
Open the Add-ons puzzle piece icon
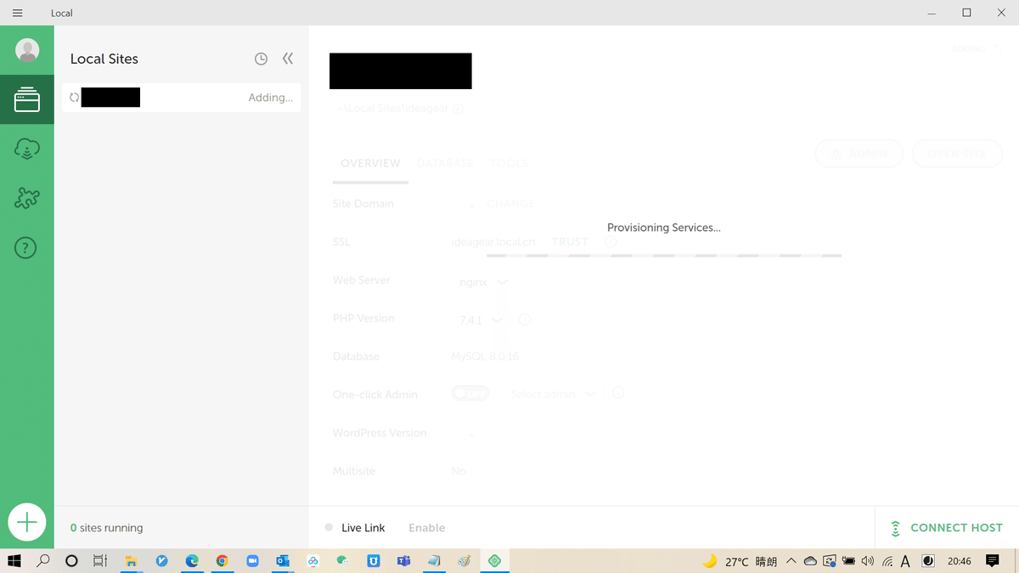pyautogui.click(x=27, y=199)
